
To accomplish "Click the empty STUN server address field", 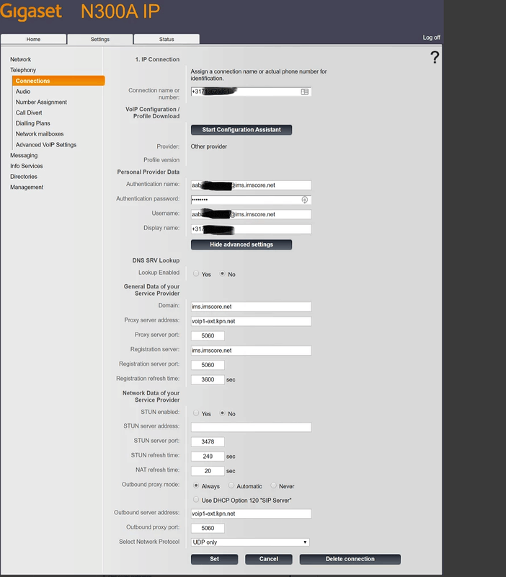I will tap(251, 427).
